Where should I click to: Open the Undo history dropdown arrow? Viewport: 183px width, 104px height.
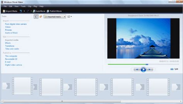pyautogui.click(x=24, y=11)
